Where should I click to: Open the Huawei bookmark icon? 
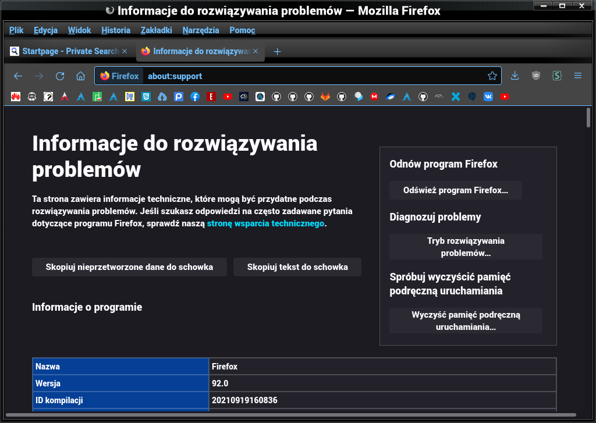pos(16,97)
